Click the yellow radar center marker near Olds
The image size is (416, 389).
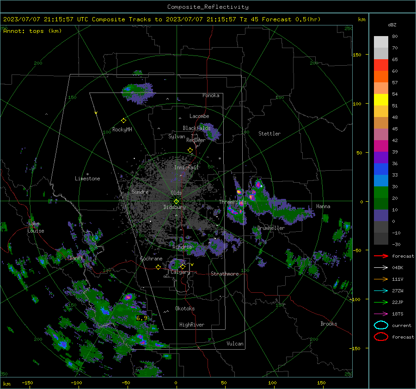click(x=176, y=202)
